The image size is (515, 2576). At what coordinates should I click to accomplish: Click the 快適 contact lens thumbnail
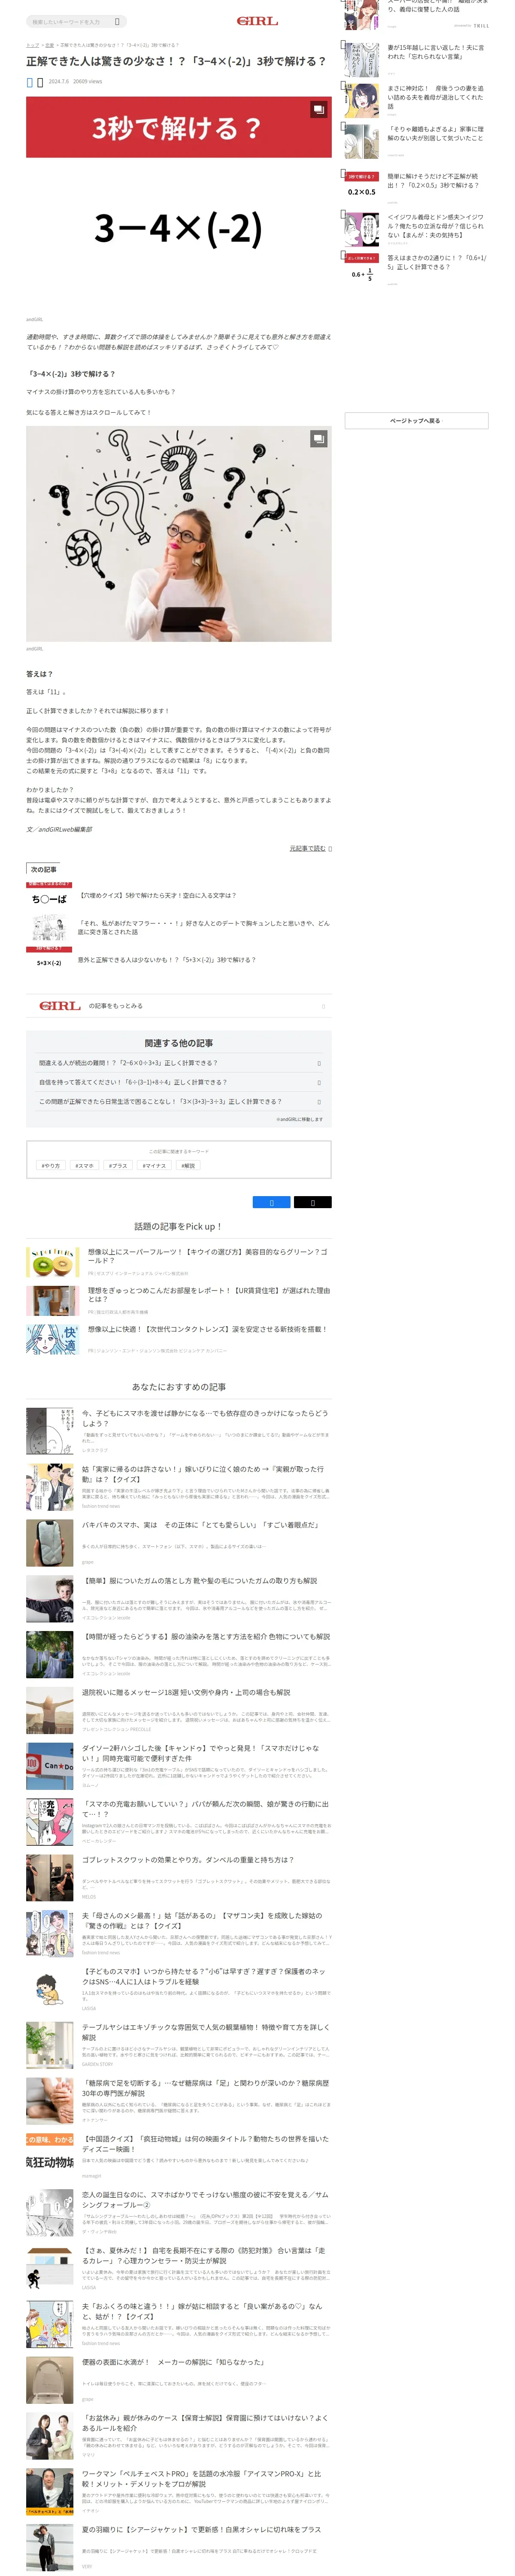[52, 1340]
